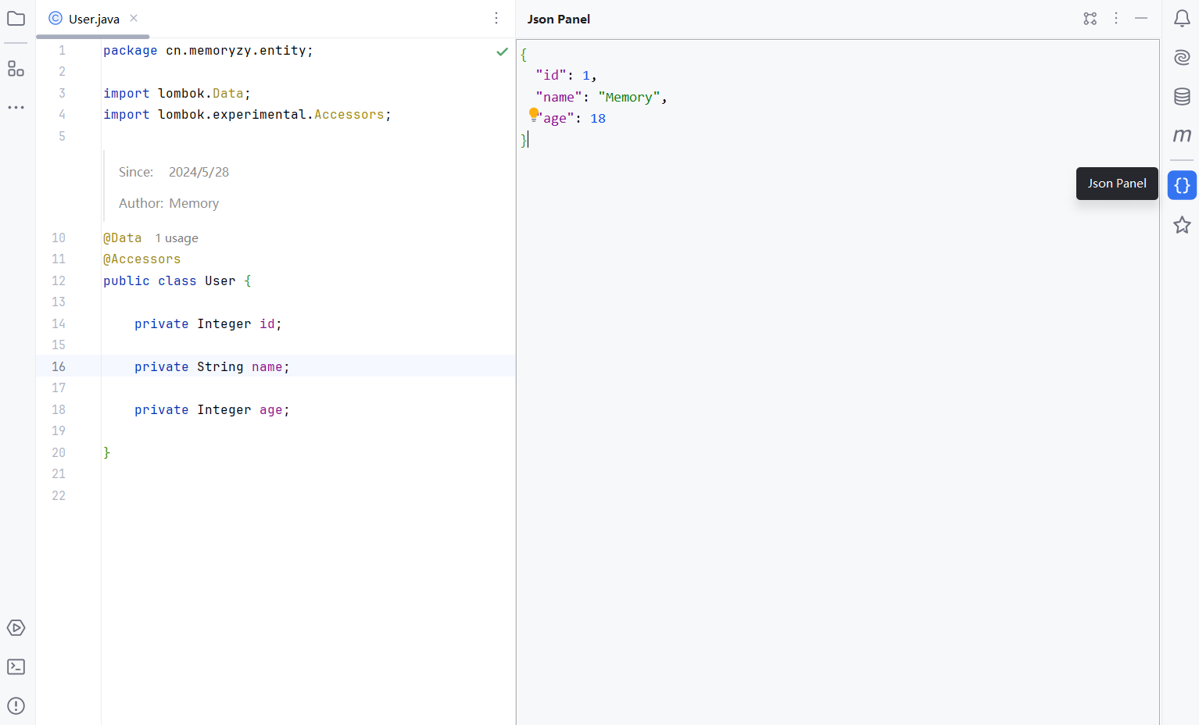
Task: Click the "1 usage" hint above class User
Action: click(176, 237)
